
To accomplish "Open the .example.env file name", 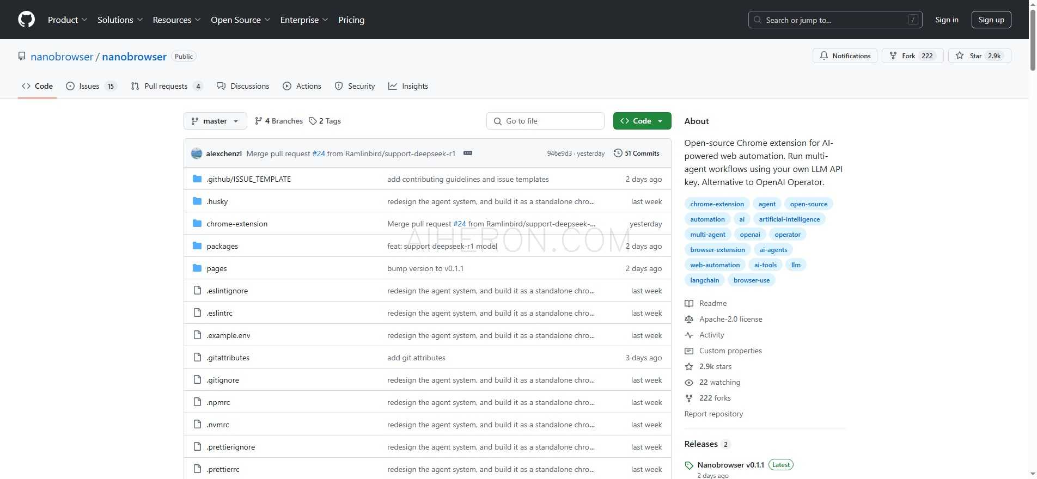I will [228, 335].
